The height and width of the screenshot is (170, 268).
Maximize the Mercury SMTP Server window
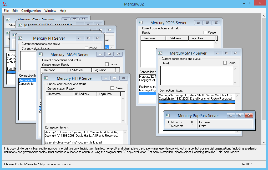(x=227, y=53)
